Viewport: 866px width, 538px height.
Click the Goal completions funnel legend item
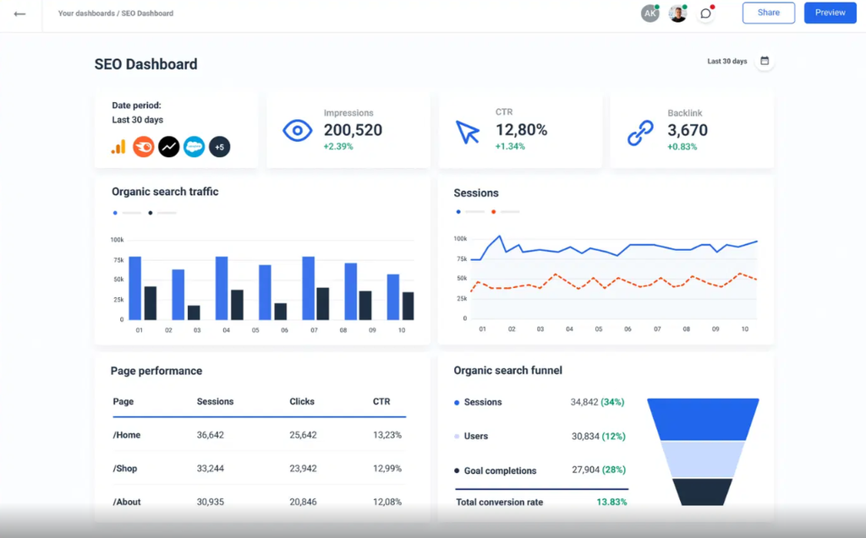click(x=495, y=470)
